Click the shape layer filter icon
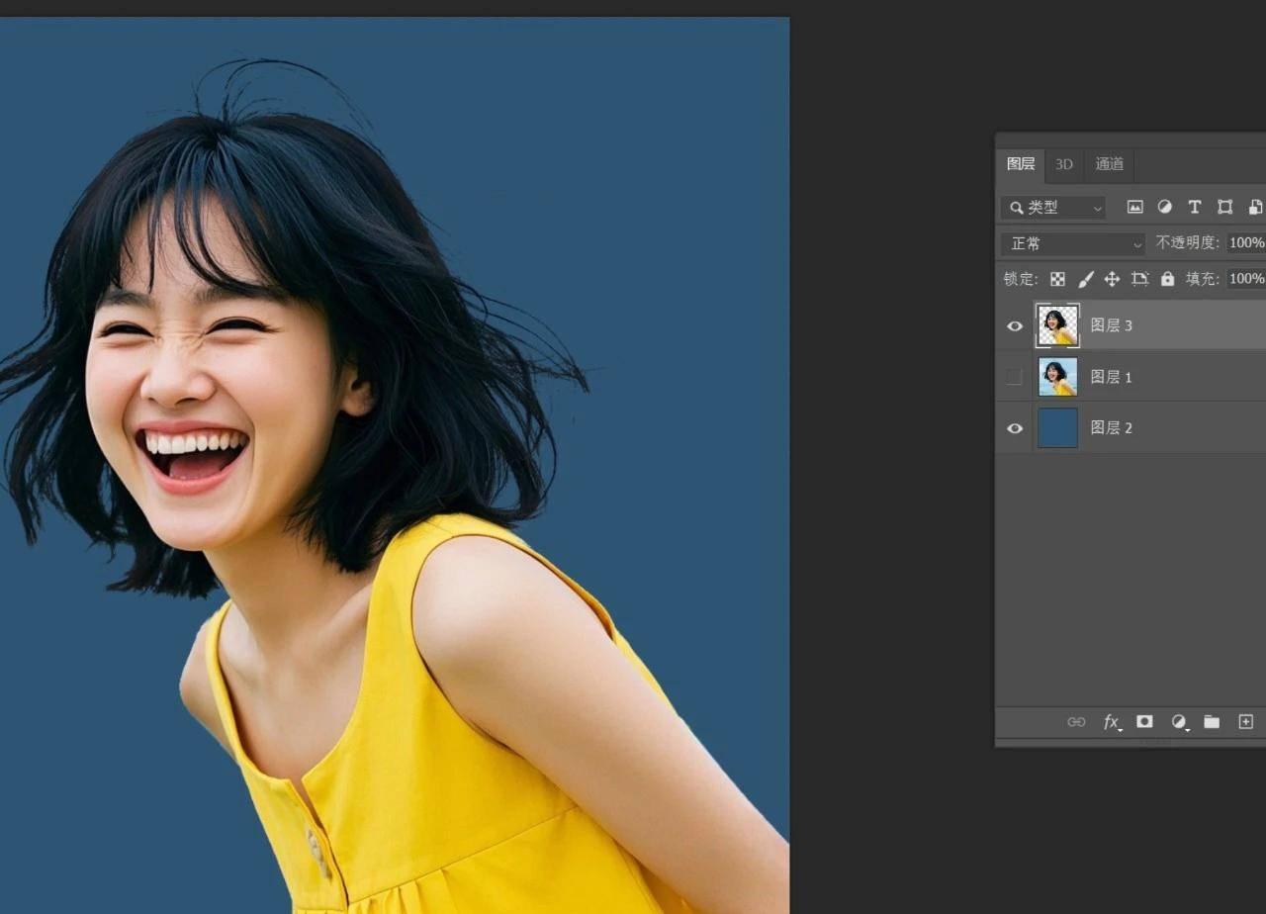 (x=1225, y=207)
